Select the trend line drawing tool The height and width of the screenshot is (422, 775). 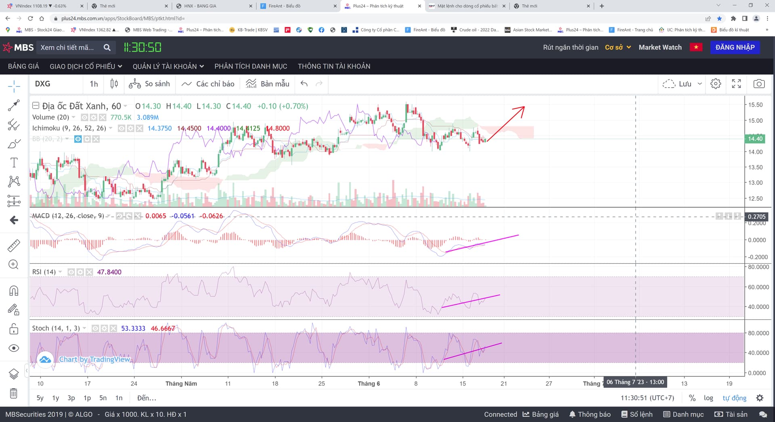pos(14,105)
